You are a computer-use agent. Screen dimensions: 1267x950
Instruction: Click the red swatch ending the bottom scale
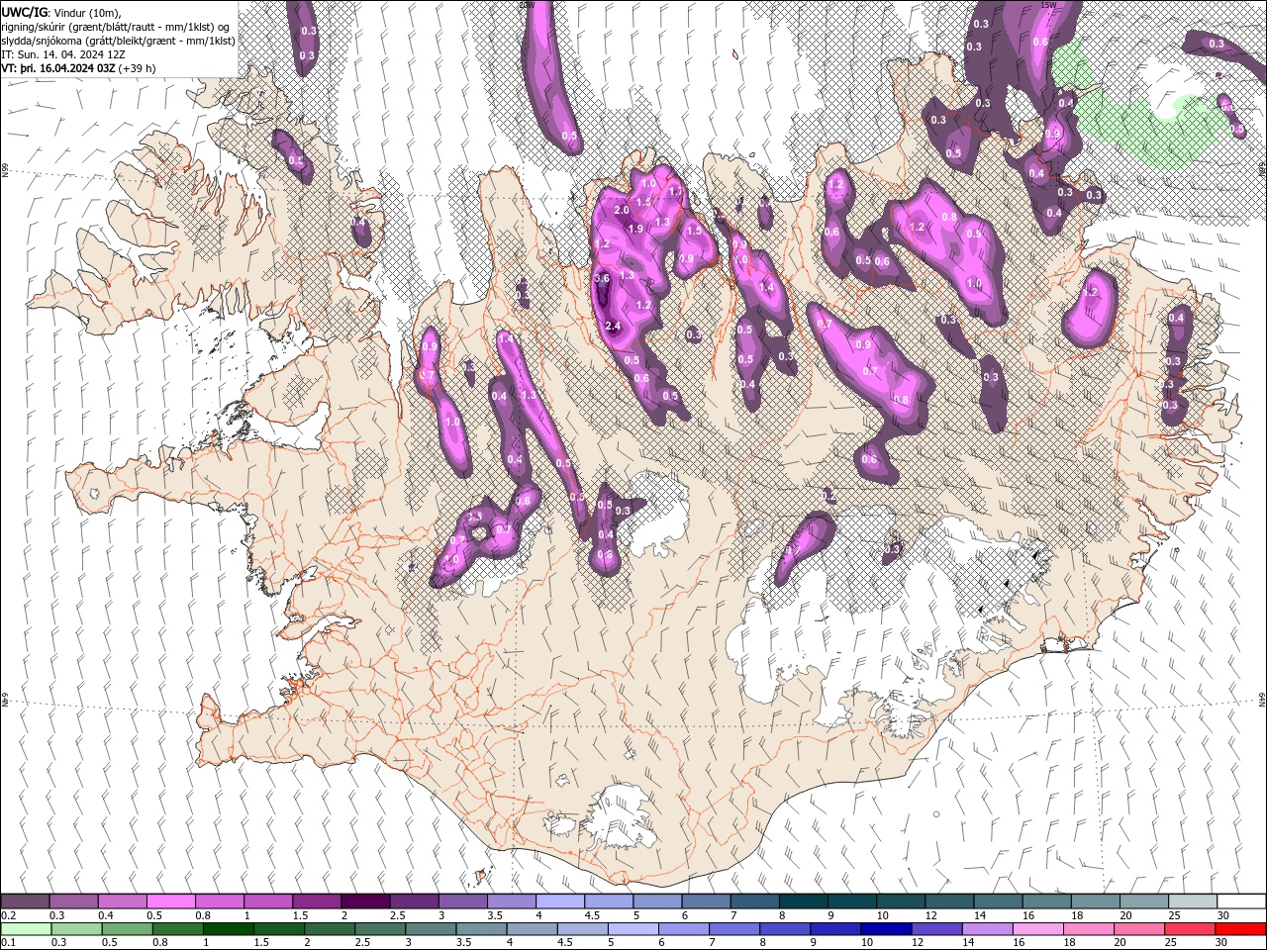[1241, 929]
